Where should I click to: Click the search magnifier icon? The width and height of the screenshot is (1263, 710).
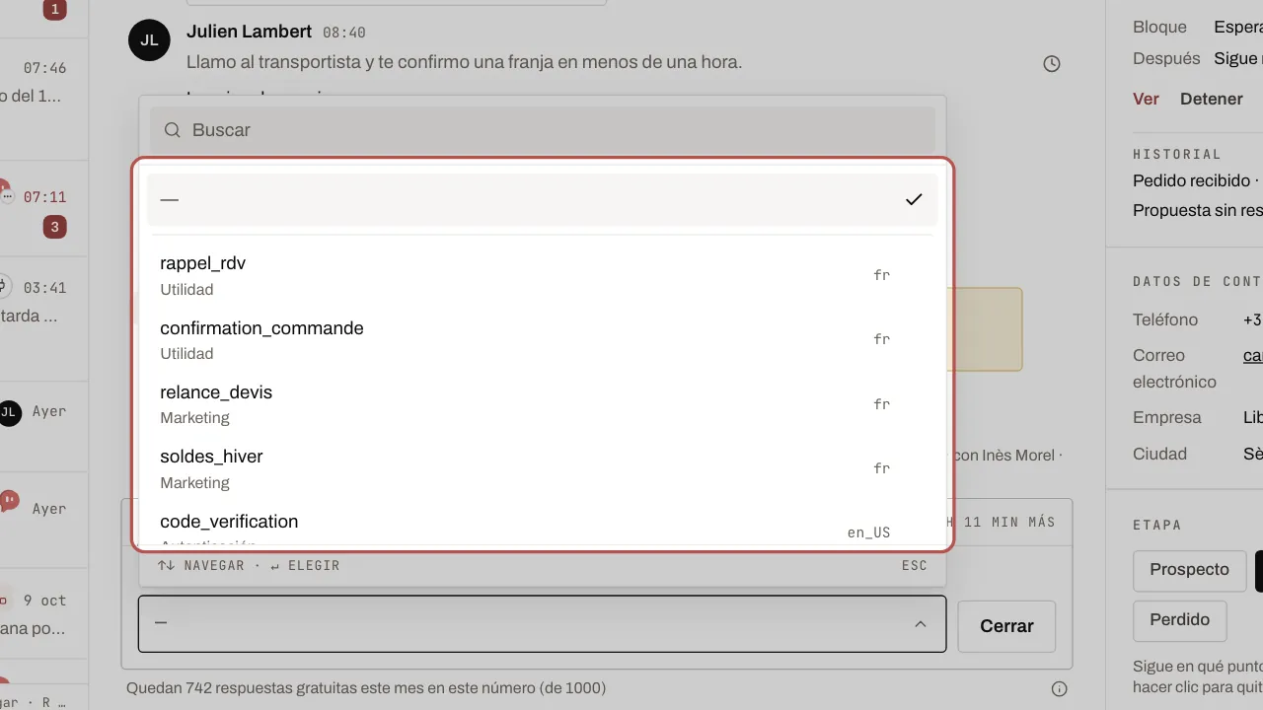pyautogui.click(x=173, y=130)
